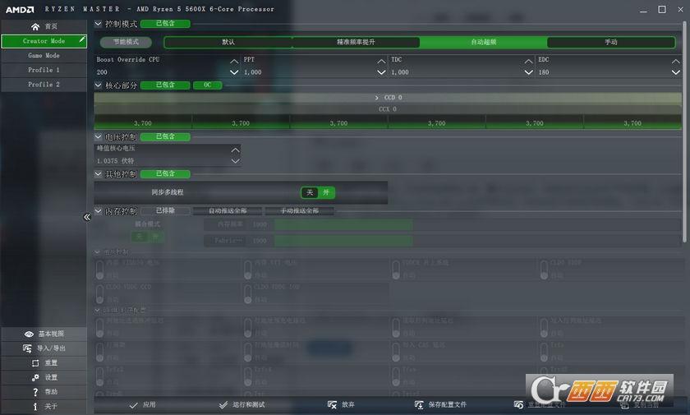Image resolution: width=690 pixels, height=415 pixels.
Task: Click 应用 apply at the bottom bar
Action: point(143,405)
